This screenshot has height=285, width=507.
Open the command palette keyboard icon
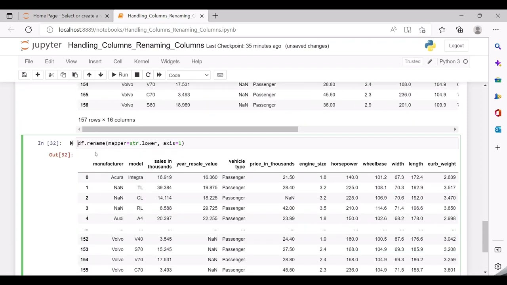coord(220,75)
